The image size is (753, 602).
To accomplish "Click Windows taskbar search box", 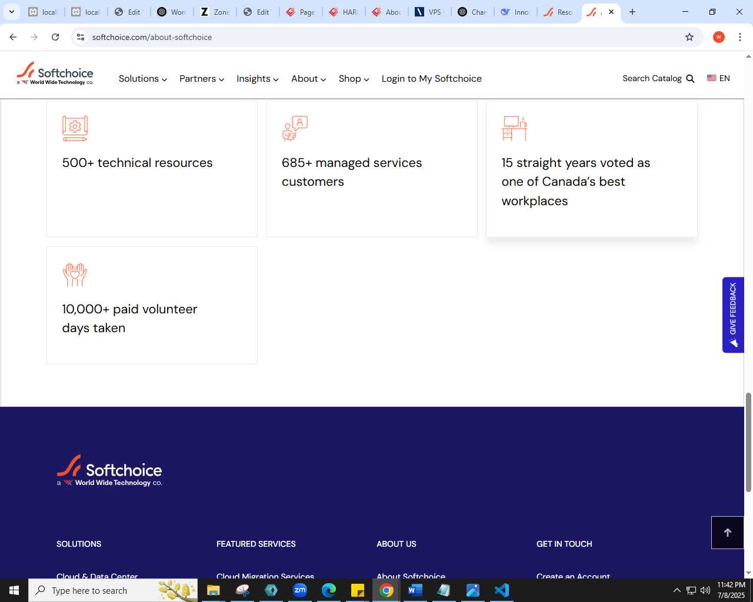I will click(113, 590).
